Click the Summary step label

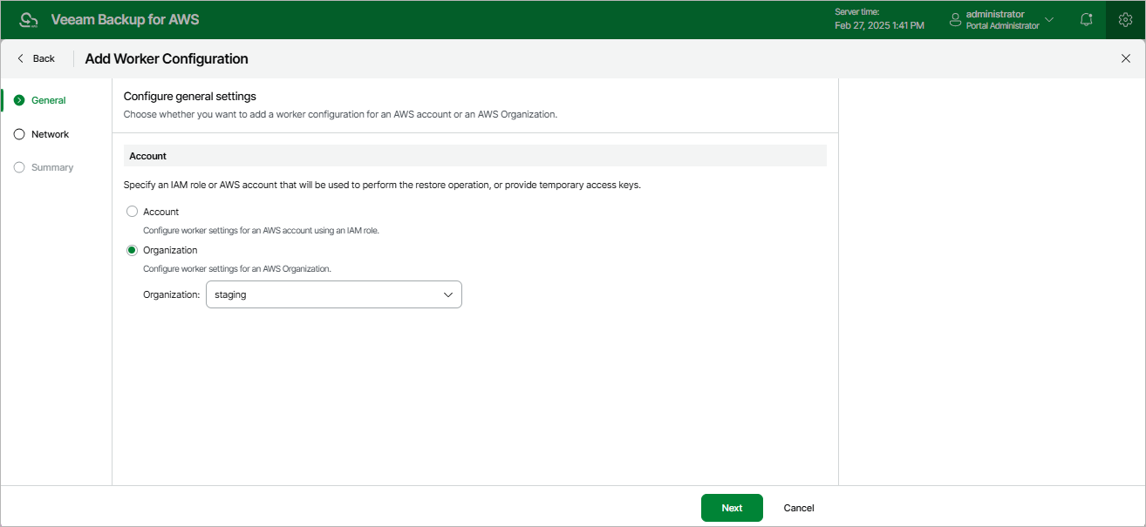(x=52, y=166)
